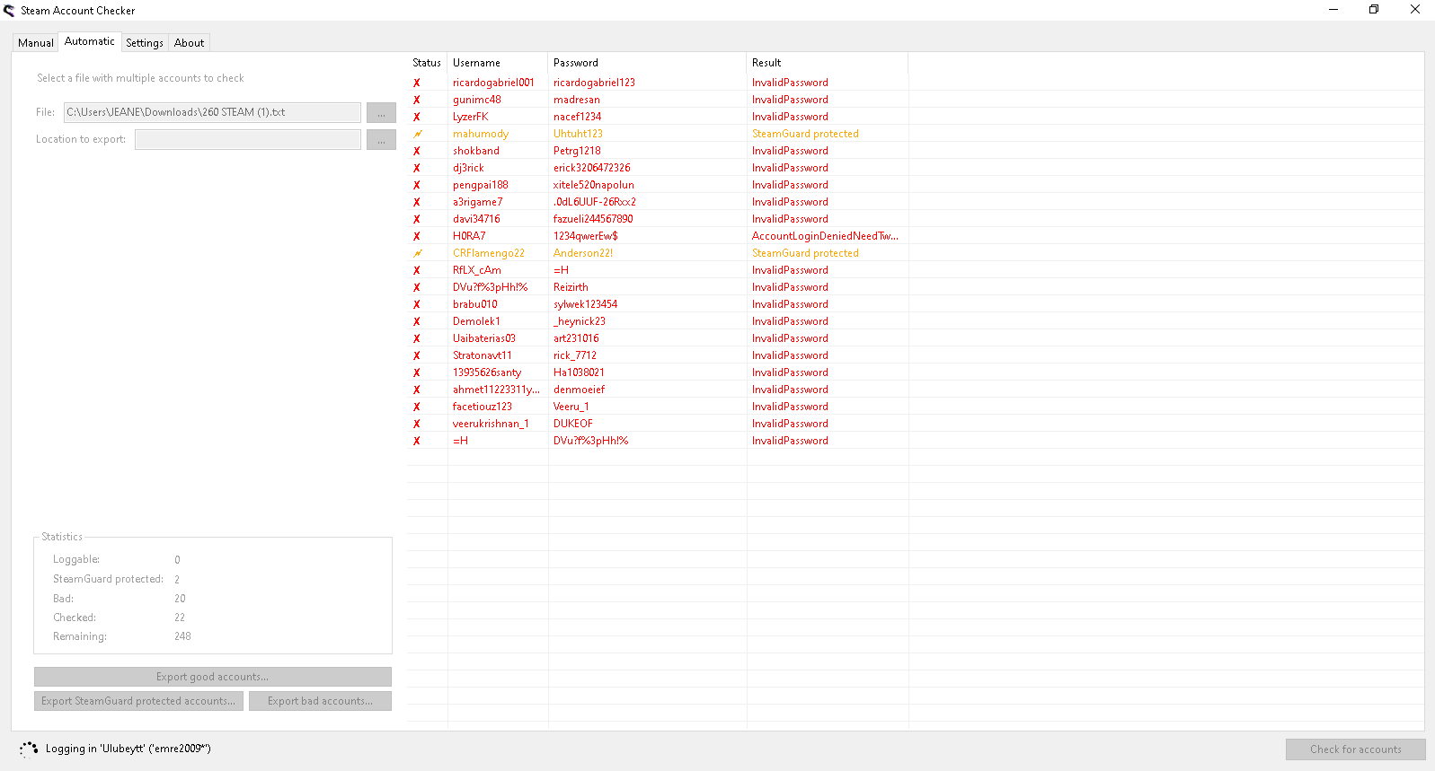Switch to the Manual tab
1435x771 pixels.
click(36, 43)
